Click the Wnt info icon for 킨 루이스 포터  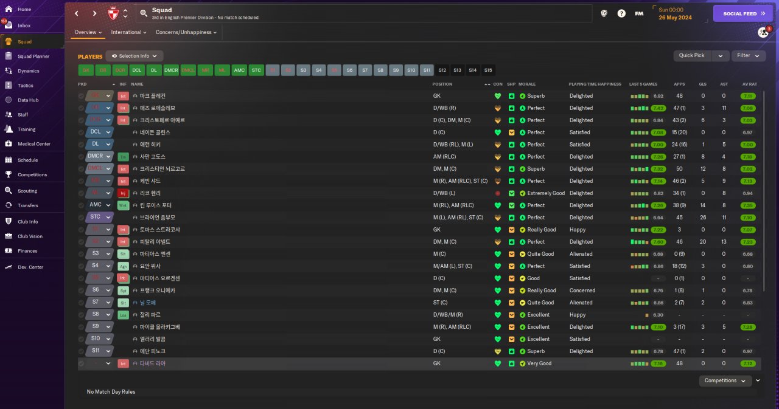point(123,205)
